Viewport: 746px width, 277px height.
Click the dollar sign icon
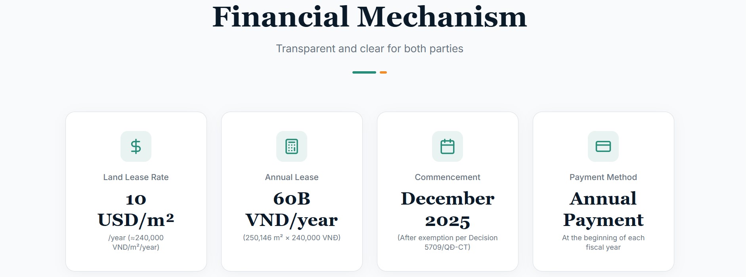tap(136, 146)
